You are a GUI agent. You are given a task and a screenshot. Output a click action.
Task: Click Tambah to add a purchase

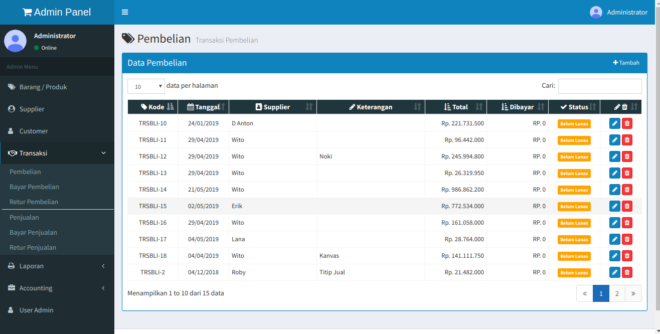[x=626, y=63]
